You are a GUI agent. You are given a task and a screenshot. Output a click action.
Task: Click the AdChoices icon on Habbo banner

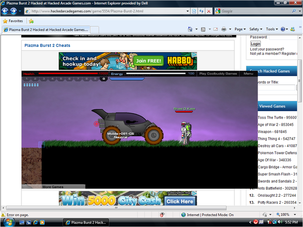194,54
